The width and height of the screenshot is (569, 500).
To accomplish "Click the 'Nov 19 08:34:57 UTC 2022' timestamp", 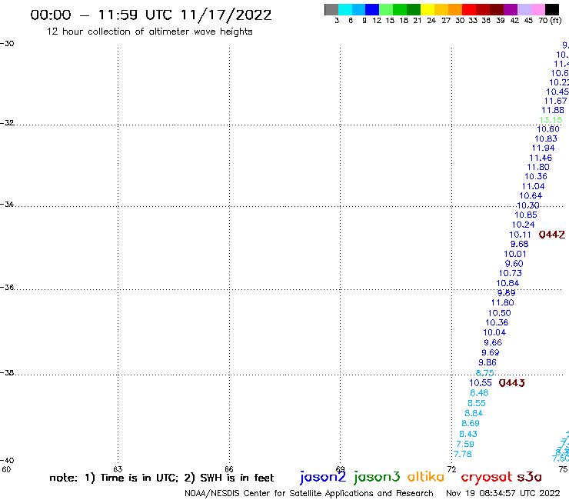I will coord(503,493).
